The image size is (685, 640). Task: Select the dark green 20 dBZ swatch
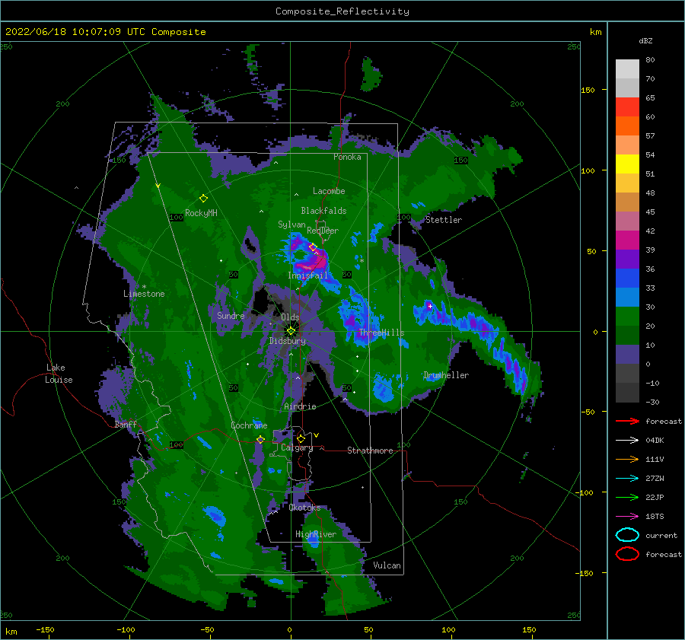pos(627,336)
